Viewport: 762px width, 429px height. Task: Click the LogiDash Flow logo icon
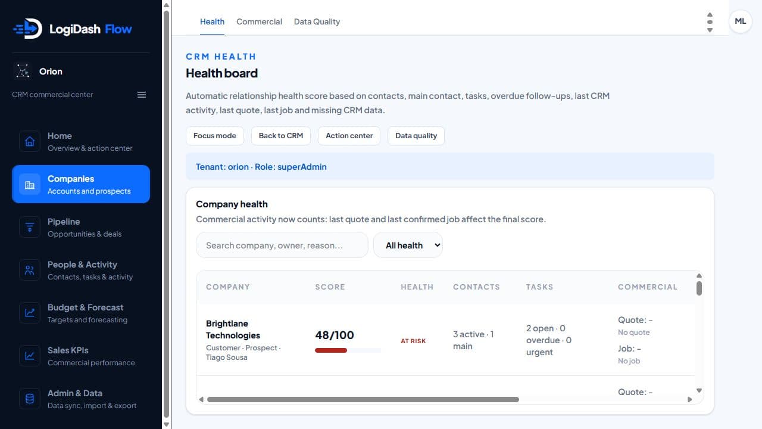27,29
